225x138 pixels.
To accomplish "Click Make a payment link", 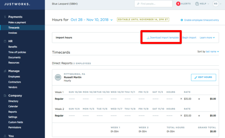I will 17,23.
